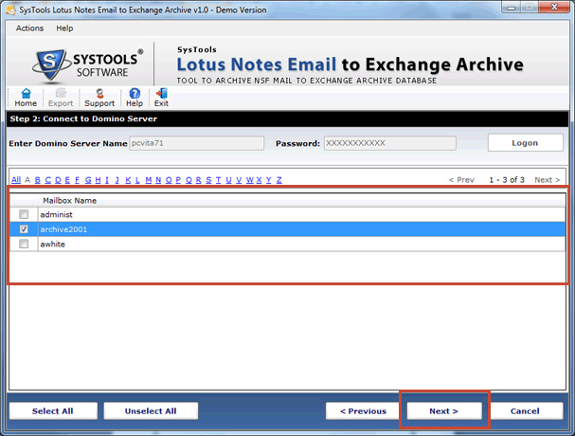Open the Help menu in menu bar

64,28
